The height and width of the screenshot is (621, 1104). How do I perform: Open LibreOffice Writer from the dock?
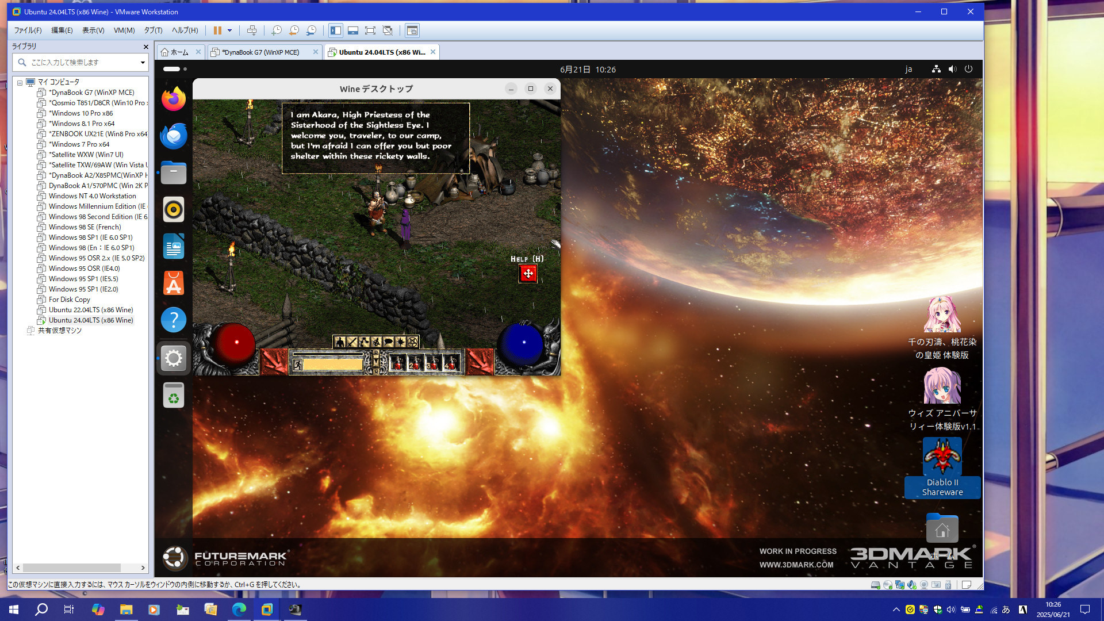pos(174,246)
